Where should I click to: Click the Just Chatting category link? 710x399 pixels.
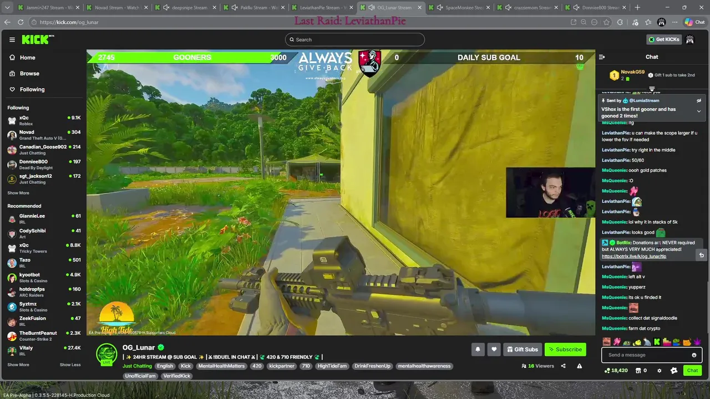click(137, 366)
